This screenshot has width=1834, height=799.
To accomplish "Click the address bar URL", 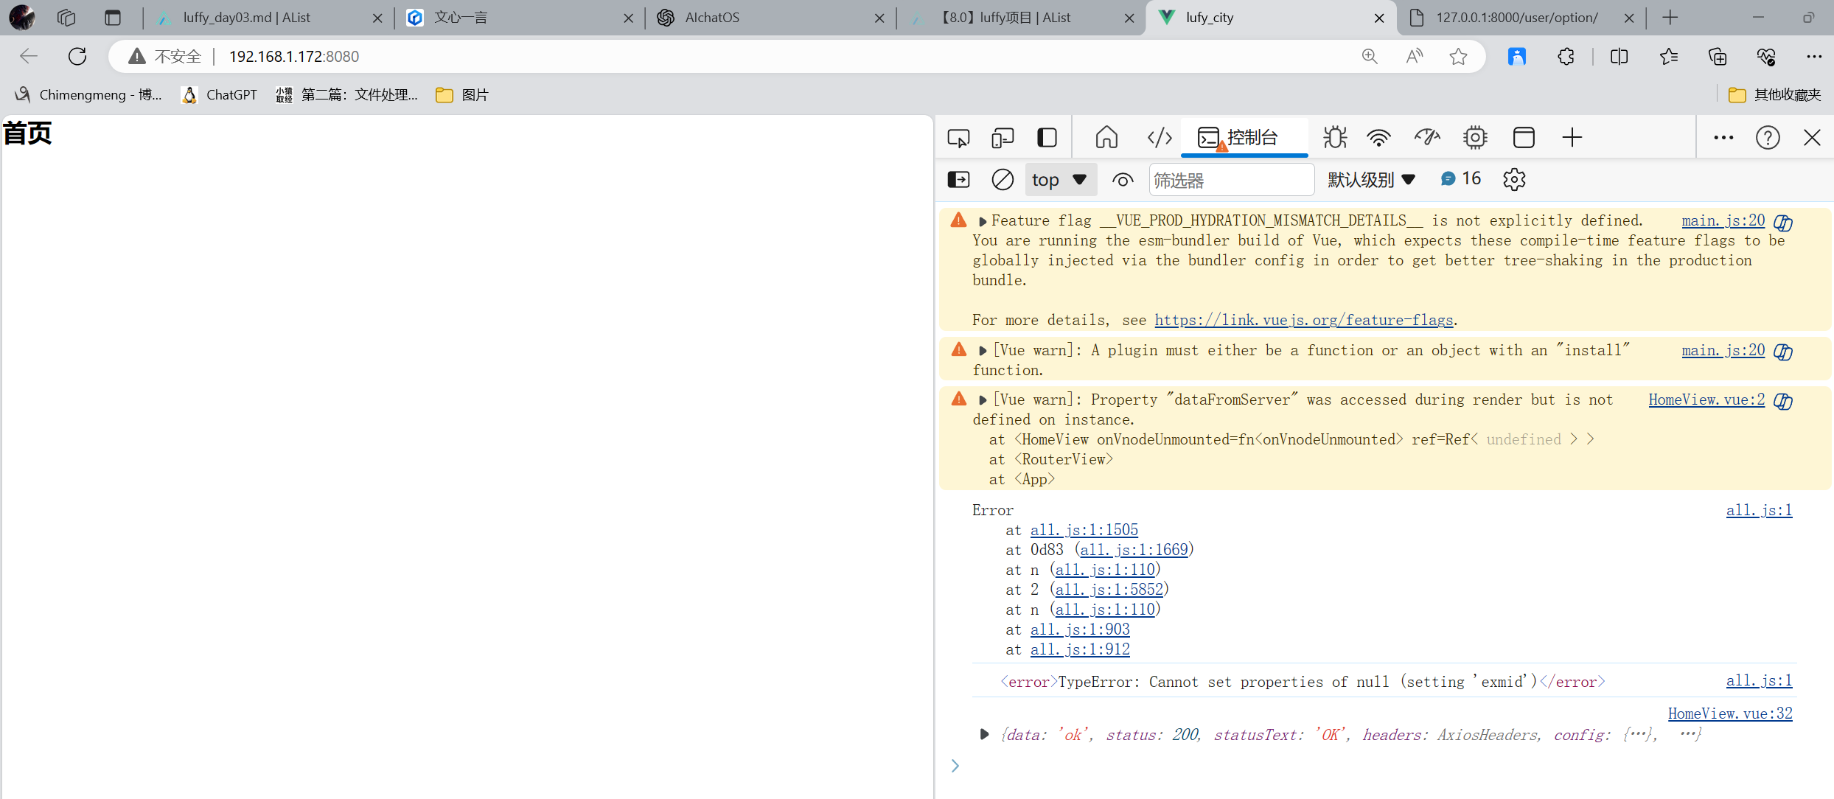I will point(294,57).
